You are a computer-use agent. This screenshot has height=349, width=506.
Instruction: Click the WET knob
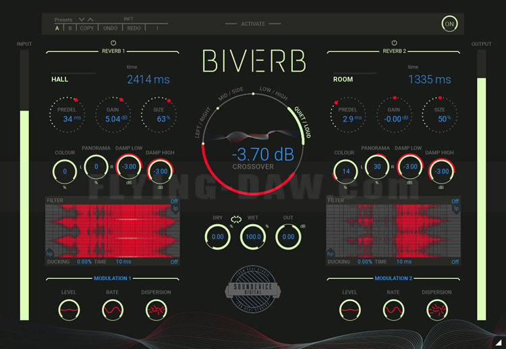[x=253, y=237]
